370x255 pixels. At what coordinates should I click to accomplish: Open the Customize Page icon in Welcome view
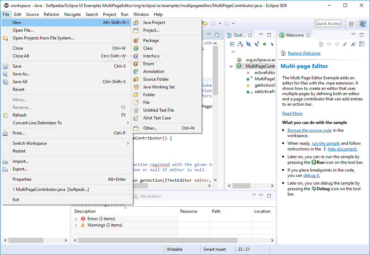pyautogui.click(x=362, y=44)
